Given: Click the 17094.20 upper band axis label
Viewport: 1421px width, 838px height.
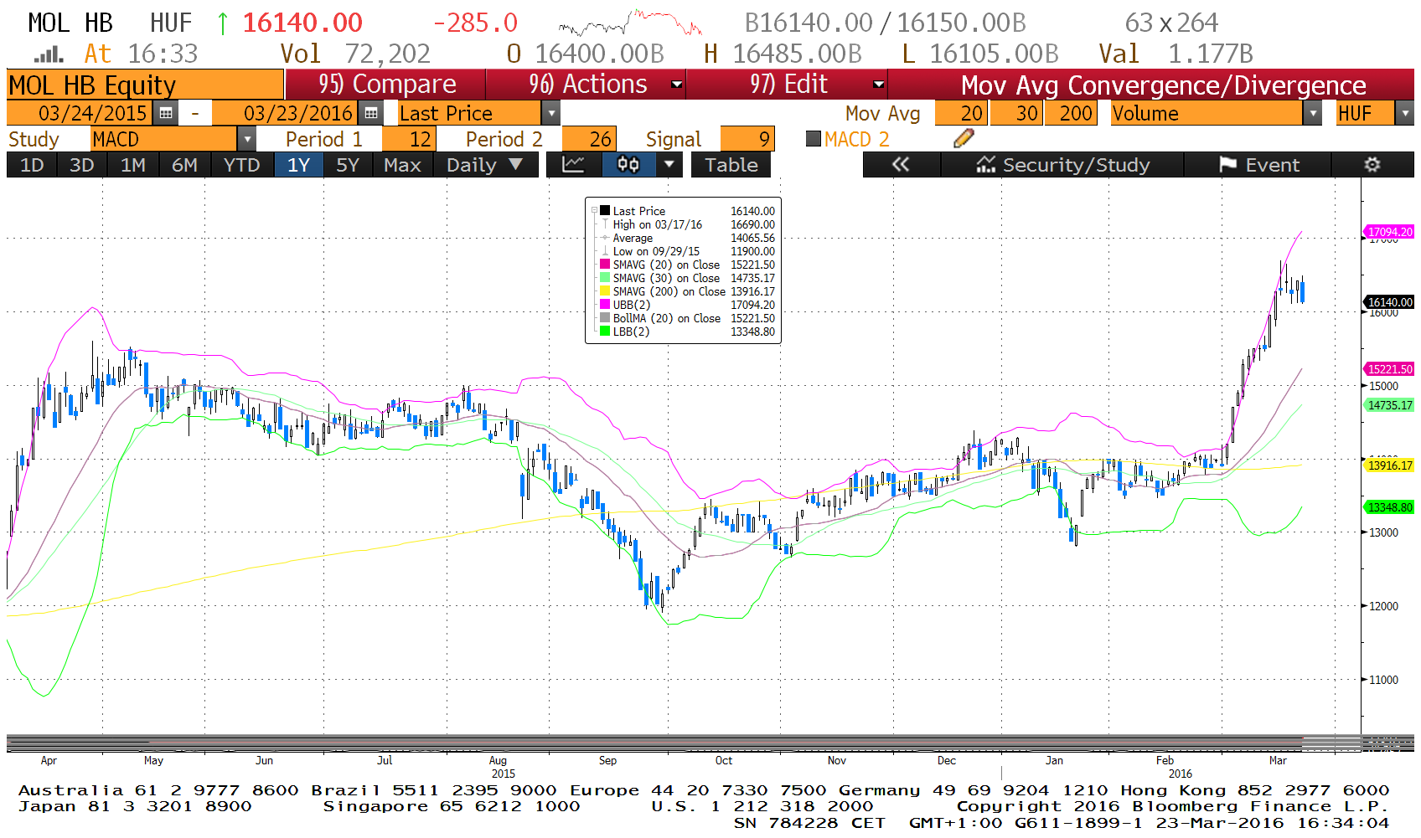Looking at the screenshot, I should point(1389,232).
